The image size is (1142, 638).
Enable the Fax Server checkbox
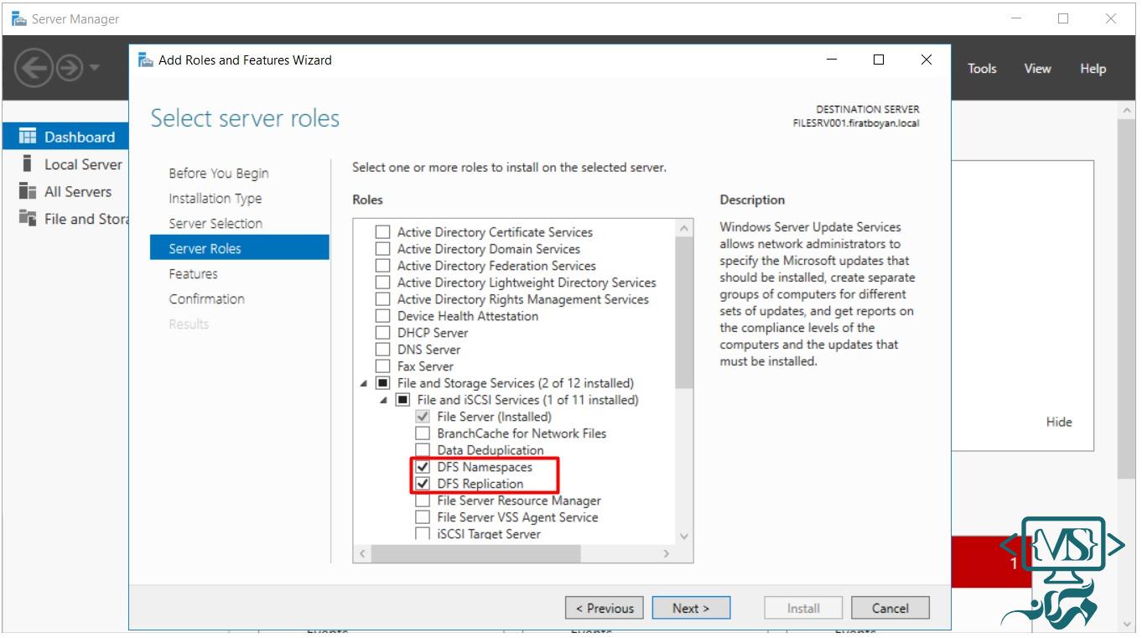tap(382, 366)
